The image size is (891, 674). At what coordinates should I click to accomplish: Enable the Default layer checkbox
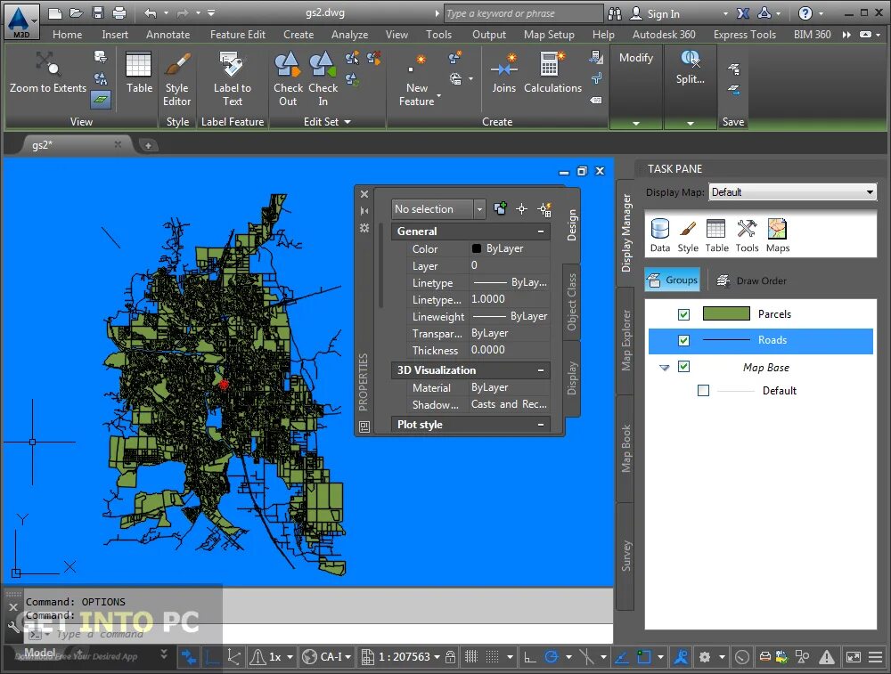[x=704, y=391]
